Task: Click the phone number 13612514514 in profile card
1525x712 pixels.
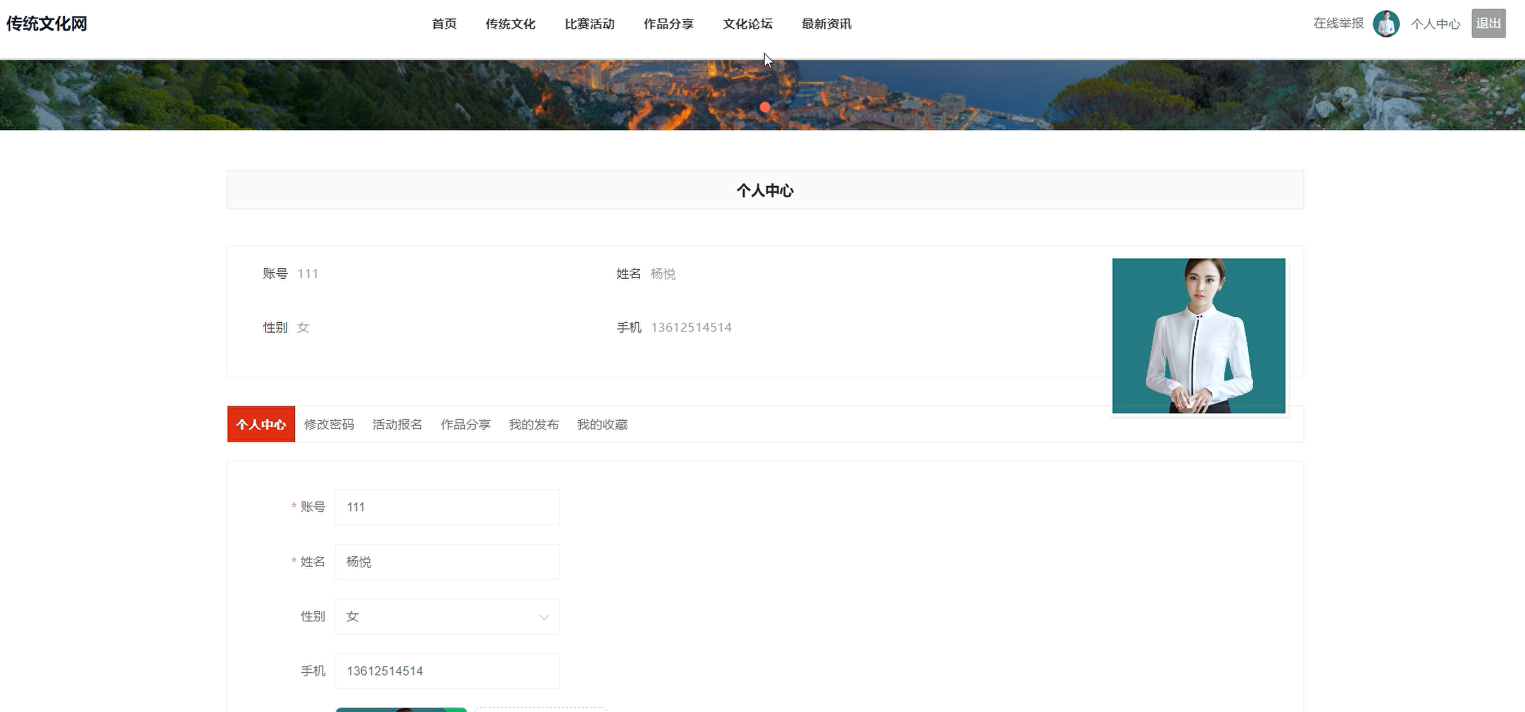Action: tap(691, 327)
